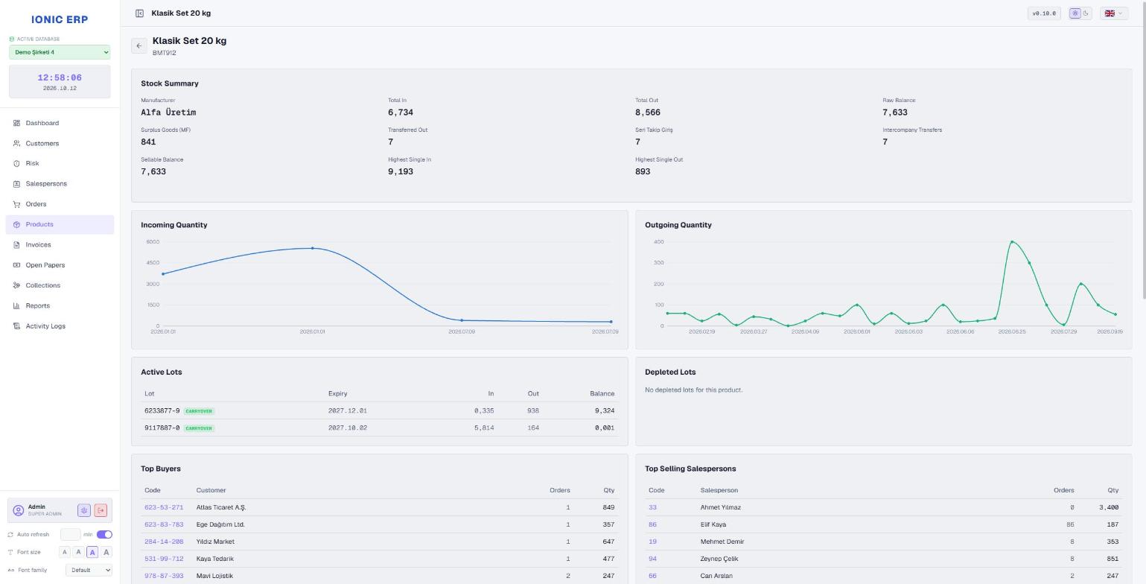Select Orders in the sidebar
The height and width of the screenshot is (584, 1146).
coord(60,204)
